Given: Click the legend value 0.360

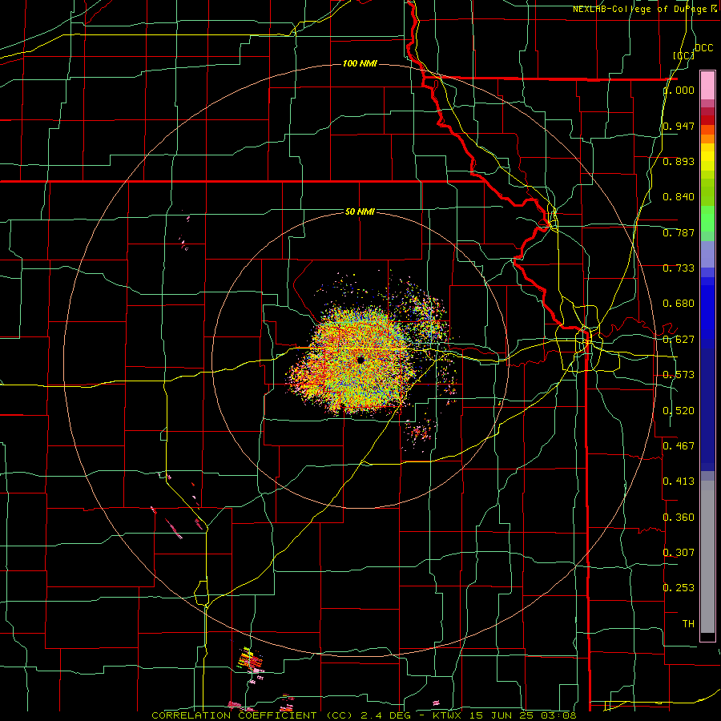Looking at the screenshot, I should (x=679, y=517).
